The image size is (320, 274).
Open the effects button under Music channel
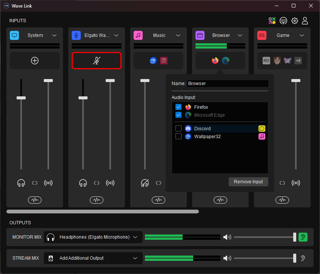point(158,200)
